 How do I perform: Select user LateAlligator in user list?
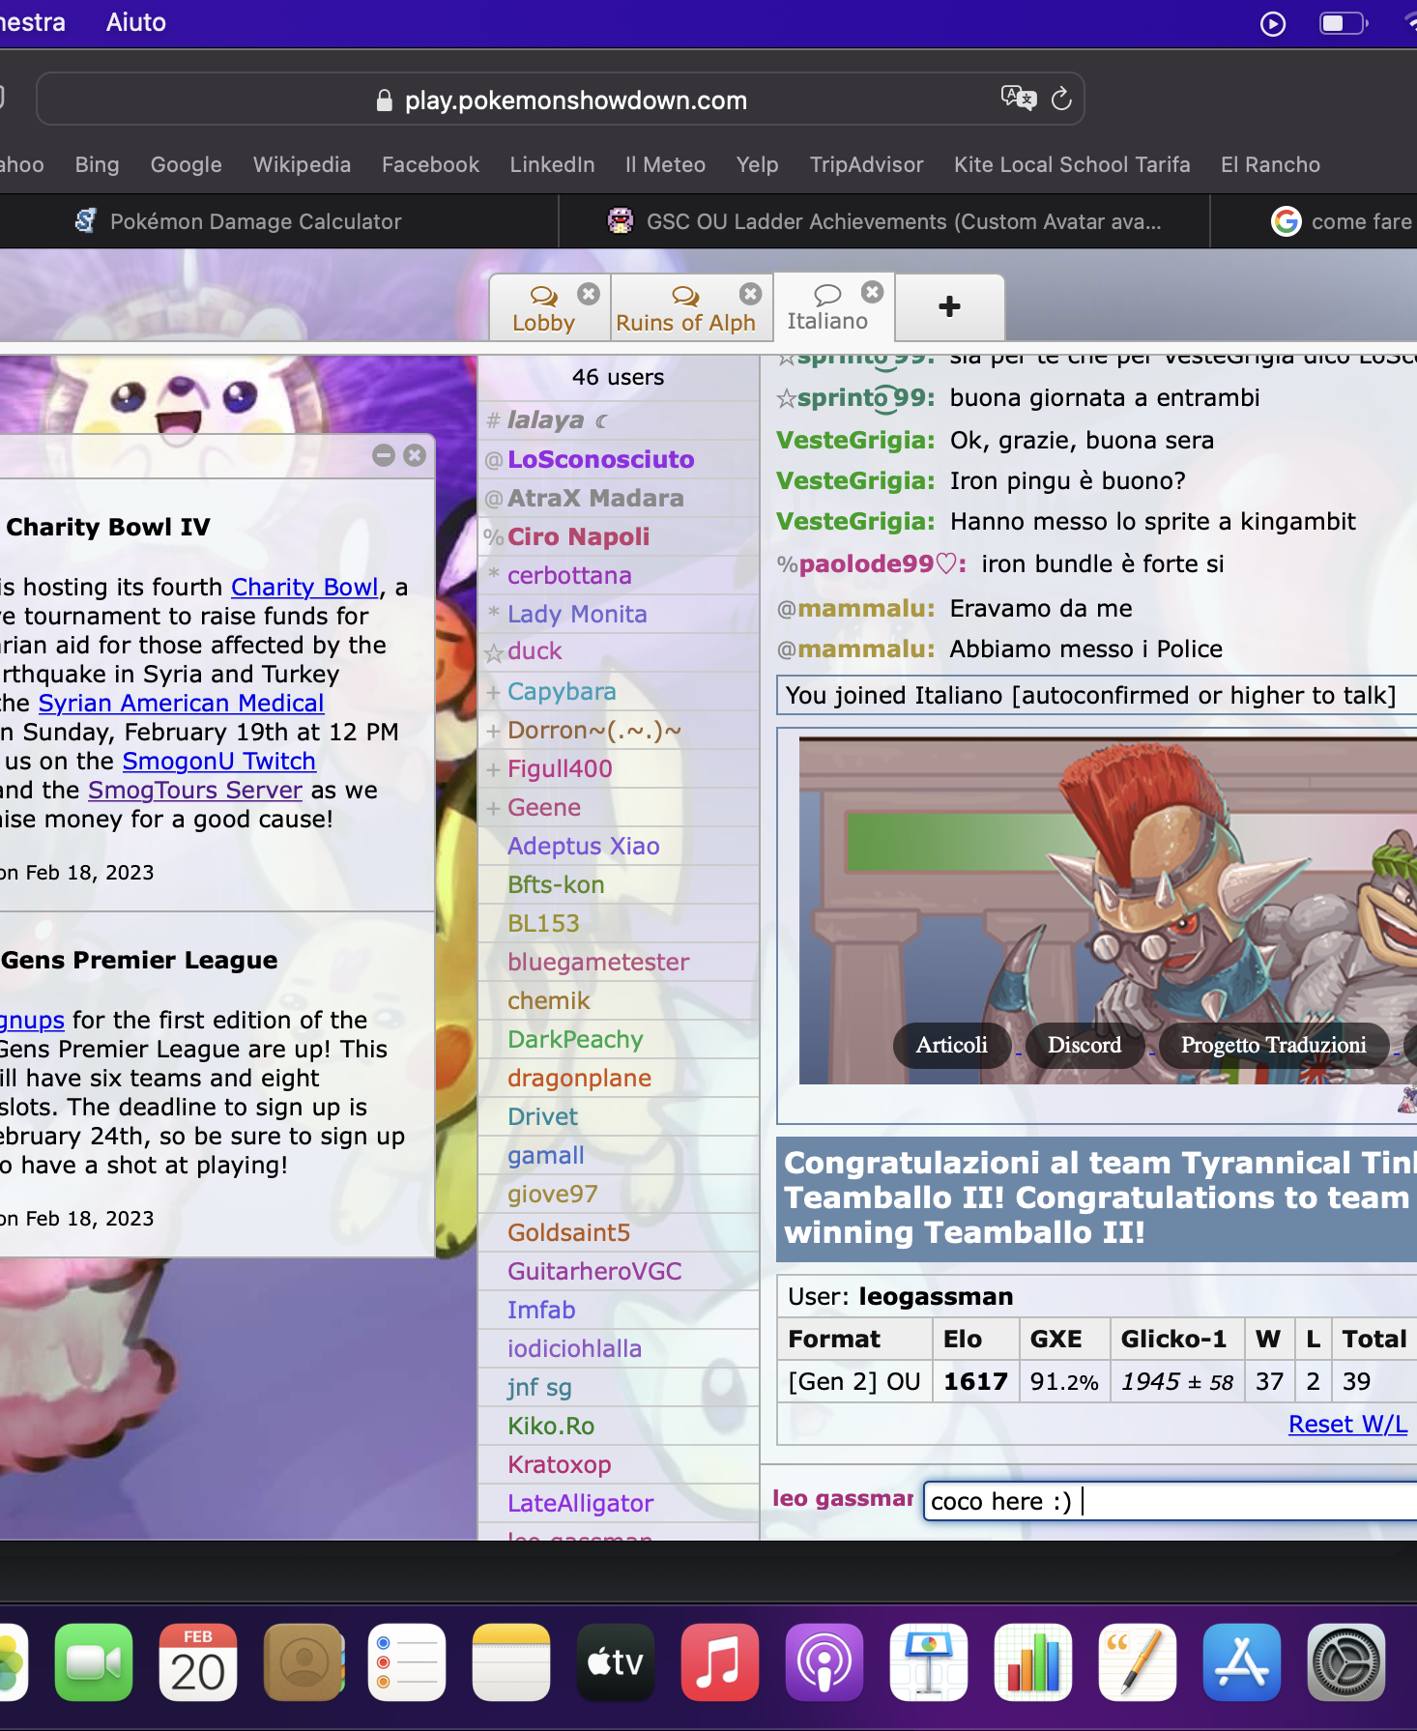619,1503
